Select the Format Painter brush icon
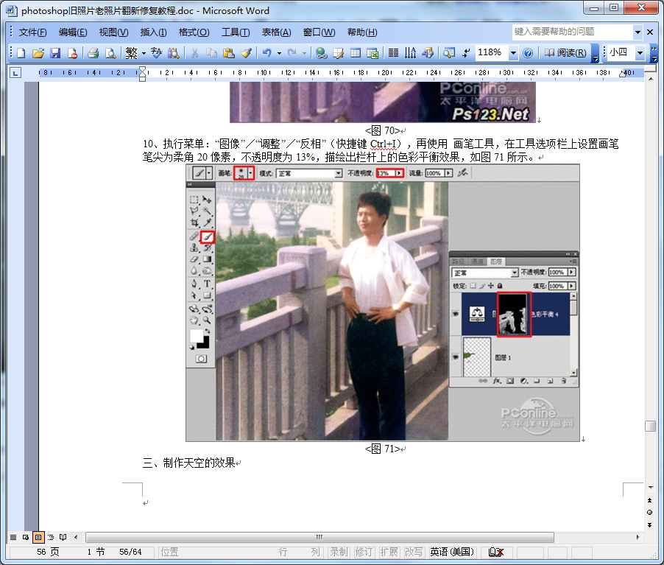 [x=246, y=53]
